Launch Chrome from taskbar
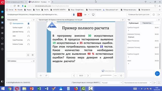This screenshot has width=162, height=91. (x=10, y=89)
